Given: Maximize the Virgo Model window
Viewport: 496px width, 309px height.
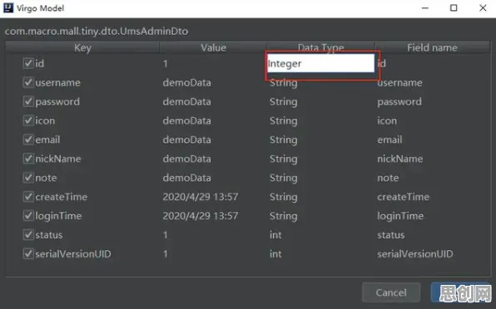Looking at the screenshot, I should (454, 7).
